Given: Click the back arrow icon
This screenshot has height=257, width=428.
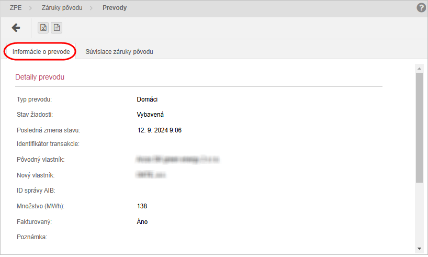Looking at the screenshot, I should (16, 28).
